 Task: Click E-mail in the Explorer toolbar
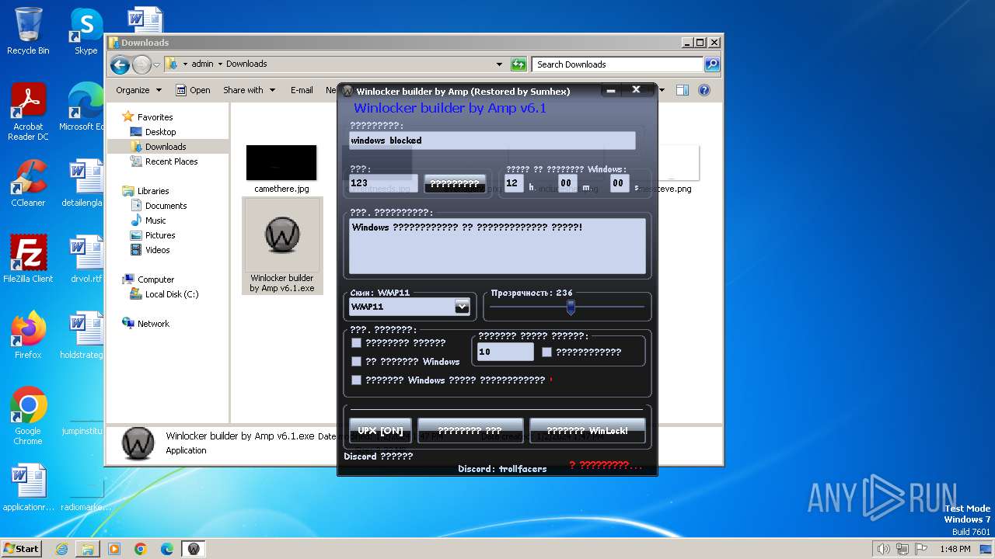pos(302,90)
